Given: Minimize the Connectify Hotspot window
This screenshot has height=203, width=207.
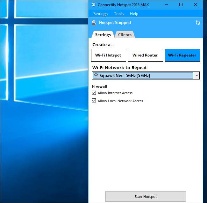Looking at the screenshot, I should pyautogui.click(x=167, y=5).
